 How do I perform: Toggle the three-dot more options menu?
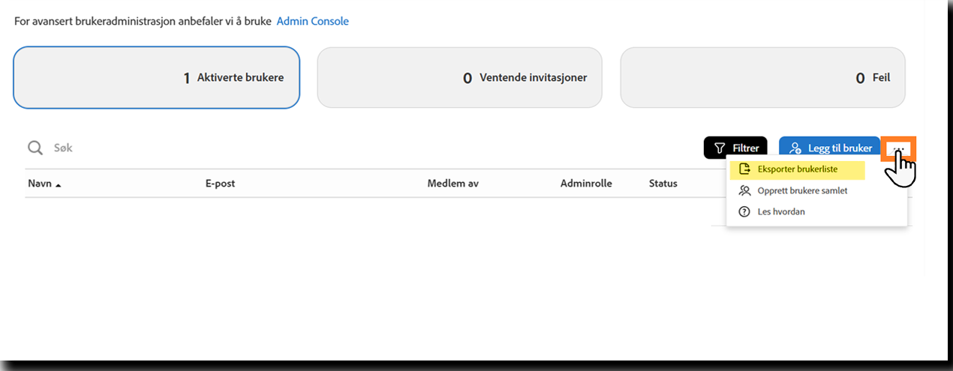tap(899, 147)
